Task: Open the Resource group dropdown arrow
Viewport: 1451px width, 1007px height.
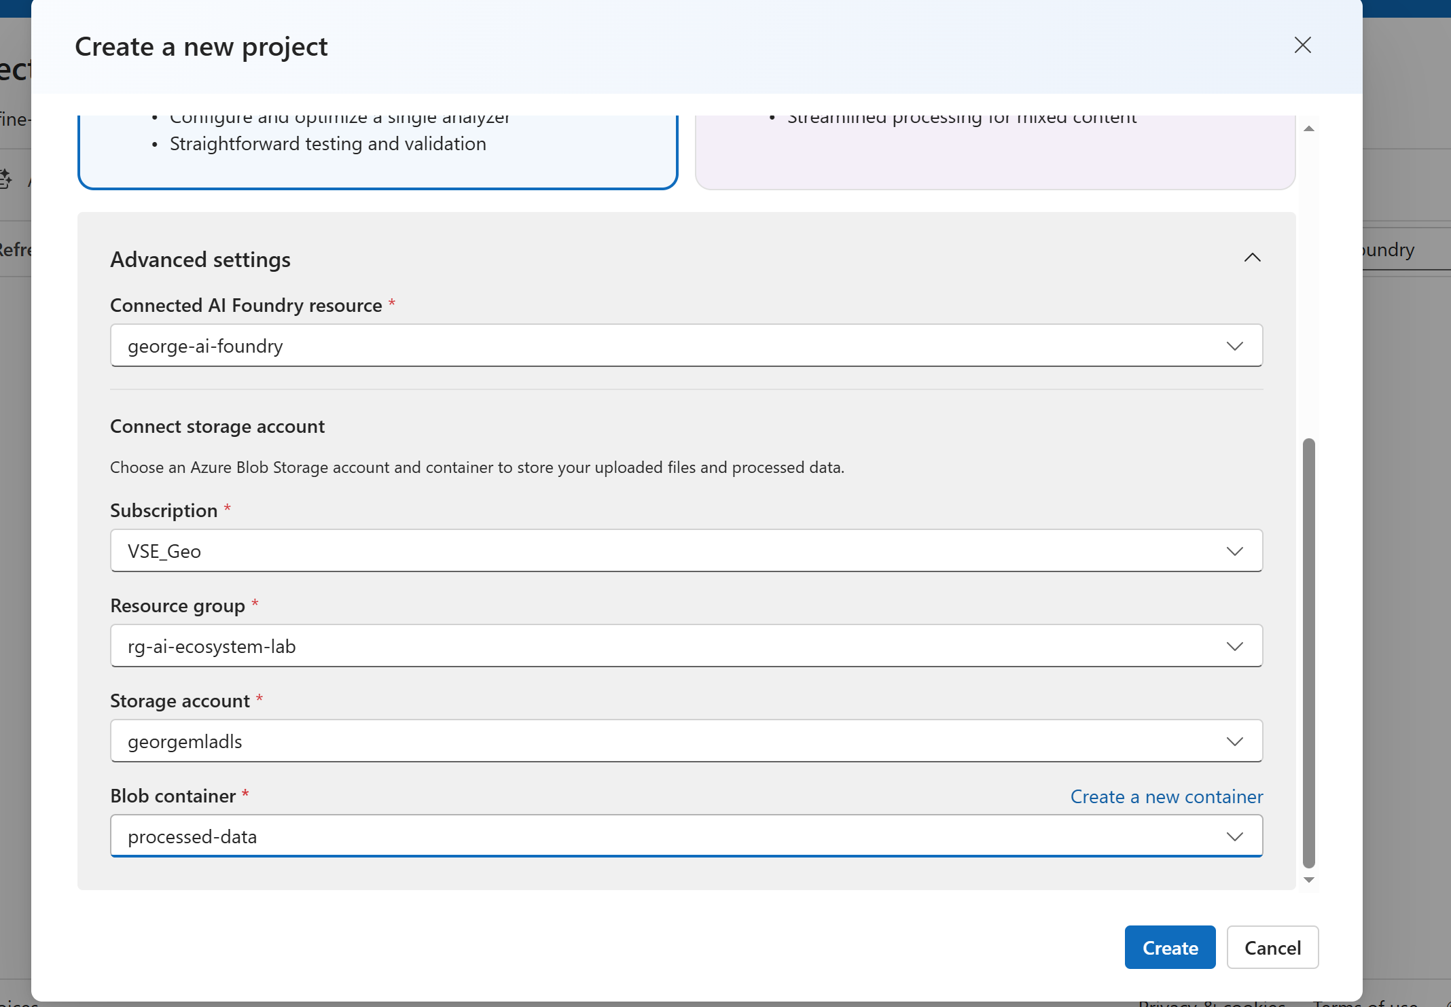Action: (x=1234, y=646)
